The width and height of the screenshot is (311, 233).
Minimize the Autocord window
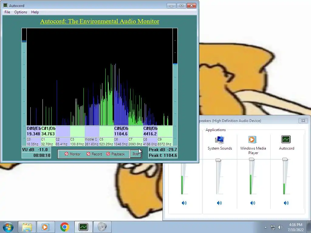(x=171, y=5)
